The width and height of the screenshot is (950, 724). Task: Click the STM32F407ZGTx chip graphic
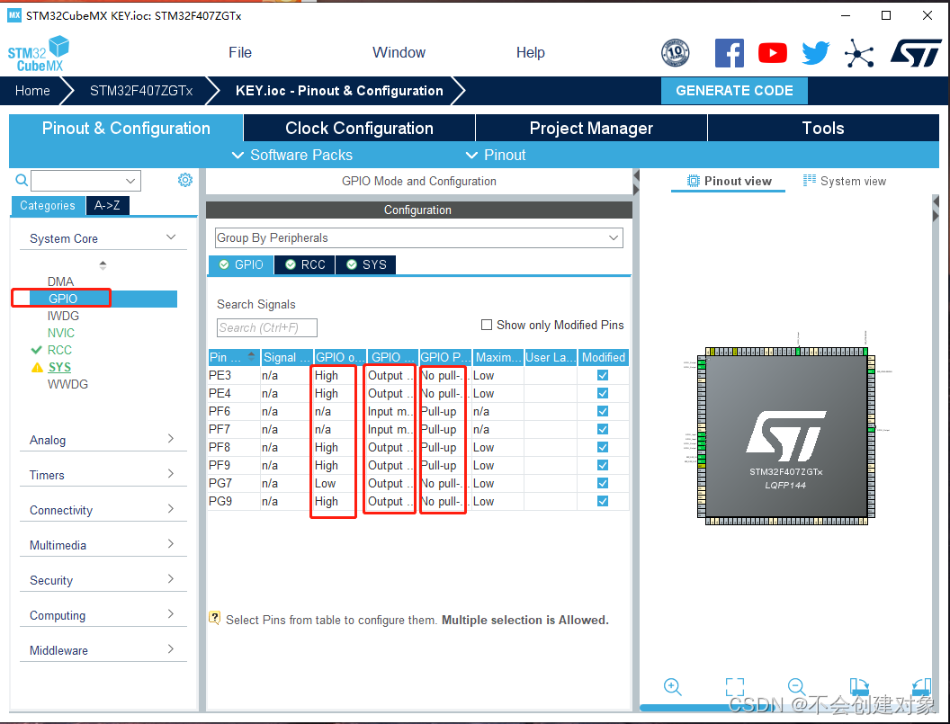785,436
